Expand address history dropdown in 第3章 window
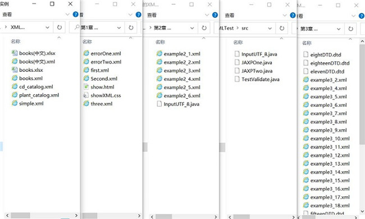Screen dimensions: 365x219 point(339,29)
